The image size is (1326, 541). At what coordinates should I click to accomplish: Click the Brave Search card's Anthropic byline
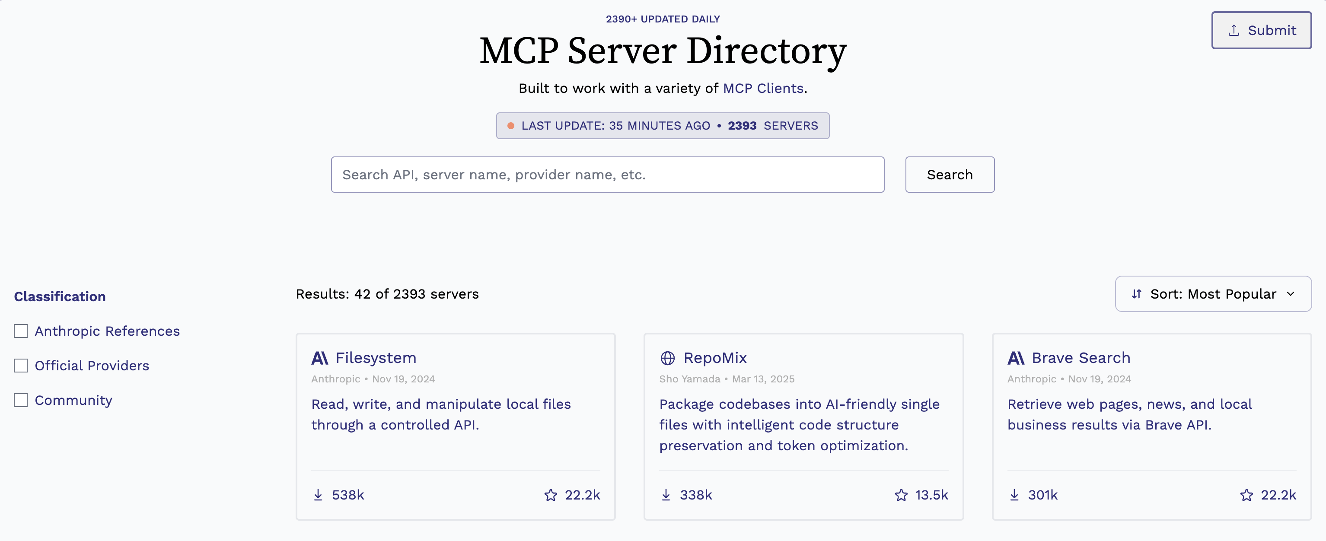(1069, 379)
